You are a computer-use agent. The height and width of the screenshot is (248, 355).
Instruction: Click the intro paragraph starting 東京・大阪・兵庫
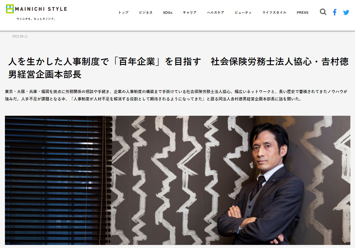(x=176, y=95)
